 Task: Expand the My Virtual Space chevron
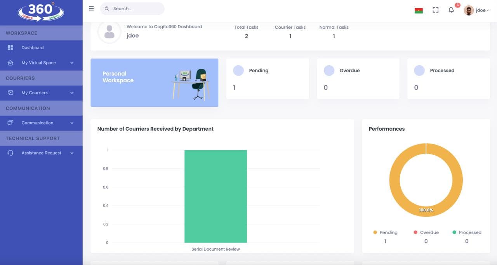coord(72,63)
